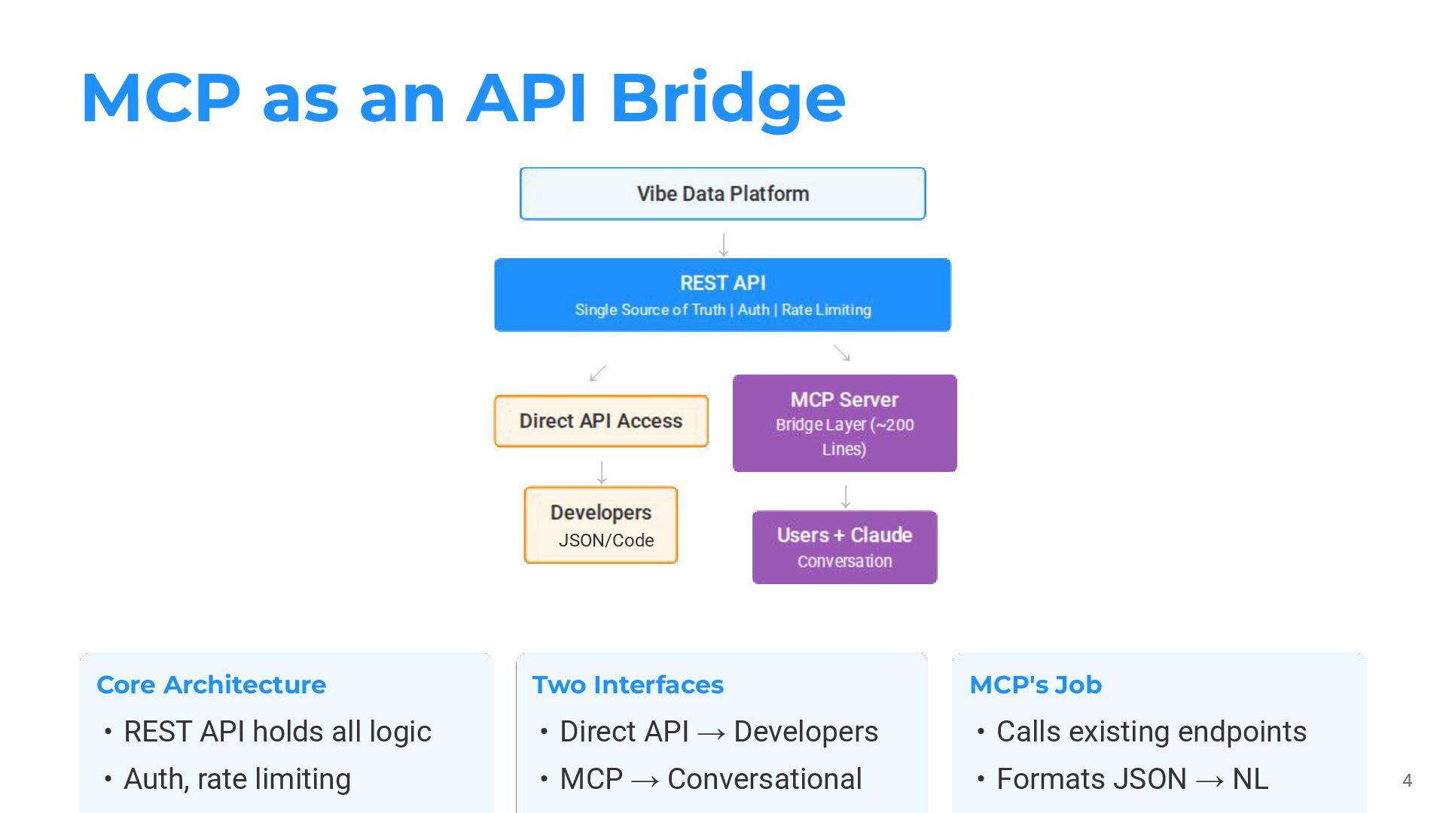Click diagonal arrow pointing to Direct API Access
This screenshot has width=1446, height=813.
[598, 373]
